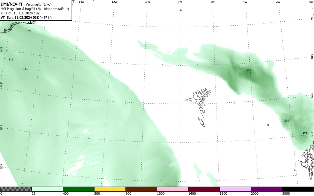Click the legend value 25

coord(34,193)
